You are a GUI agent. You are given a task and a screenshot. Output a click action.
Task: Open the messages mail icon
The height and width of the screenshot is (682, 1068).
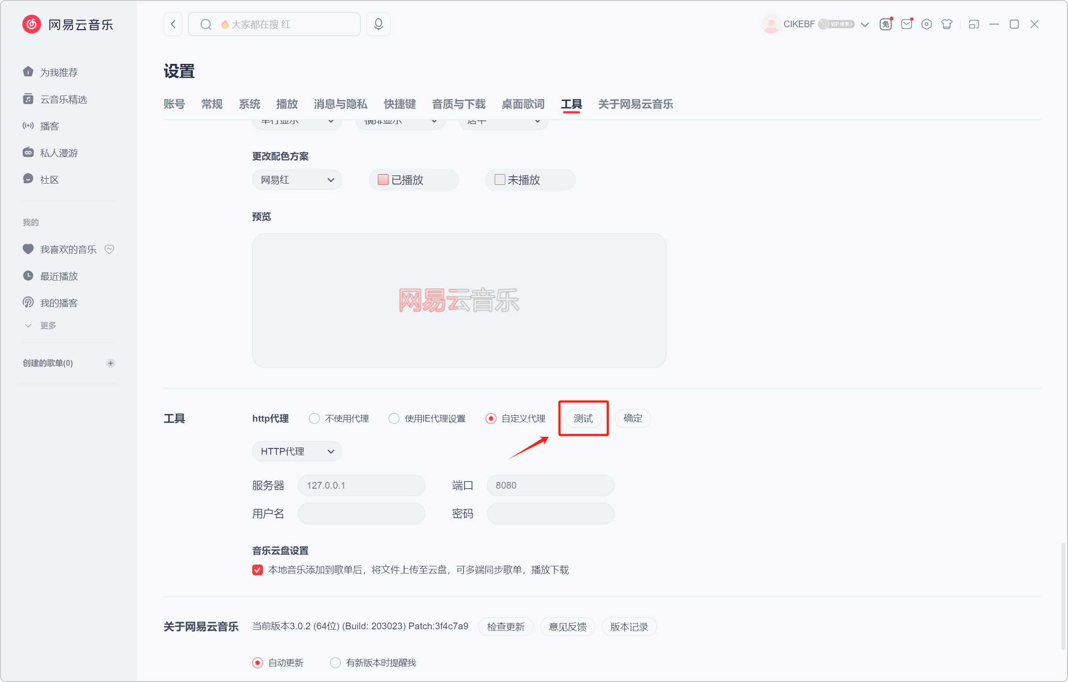[x=907, y=24]
